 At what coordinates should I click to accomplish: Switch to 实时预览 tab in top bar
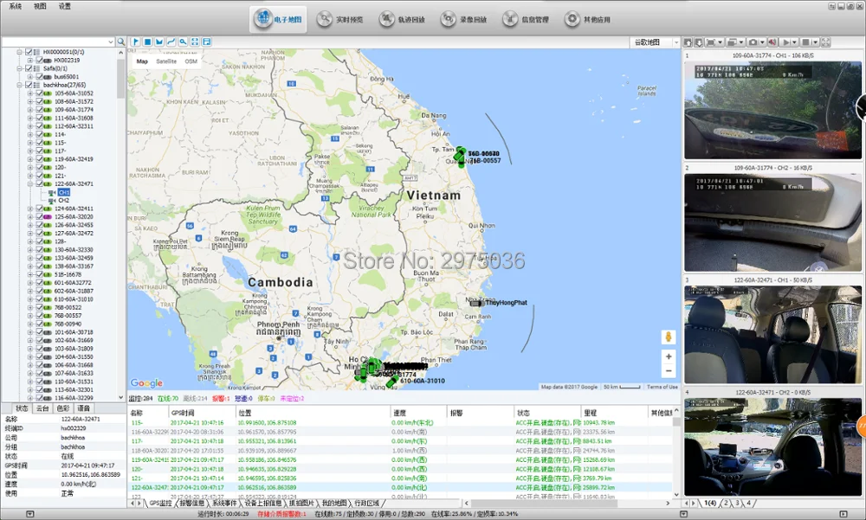coord(340,19)
